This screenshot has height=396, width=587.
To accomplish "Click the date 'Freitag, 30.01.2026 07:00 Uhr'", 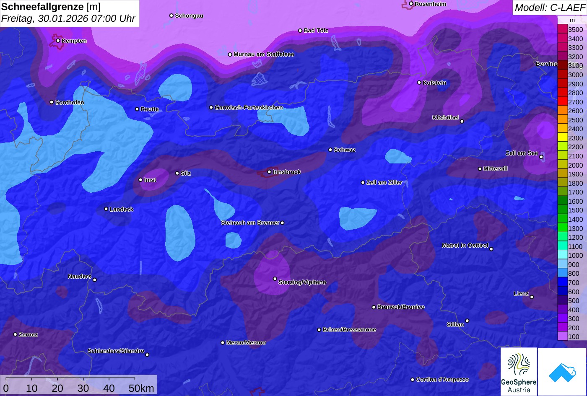I will (68, 19).
